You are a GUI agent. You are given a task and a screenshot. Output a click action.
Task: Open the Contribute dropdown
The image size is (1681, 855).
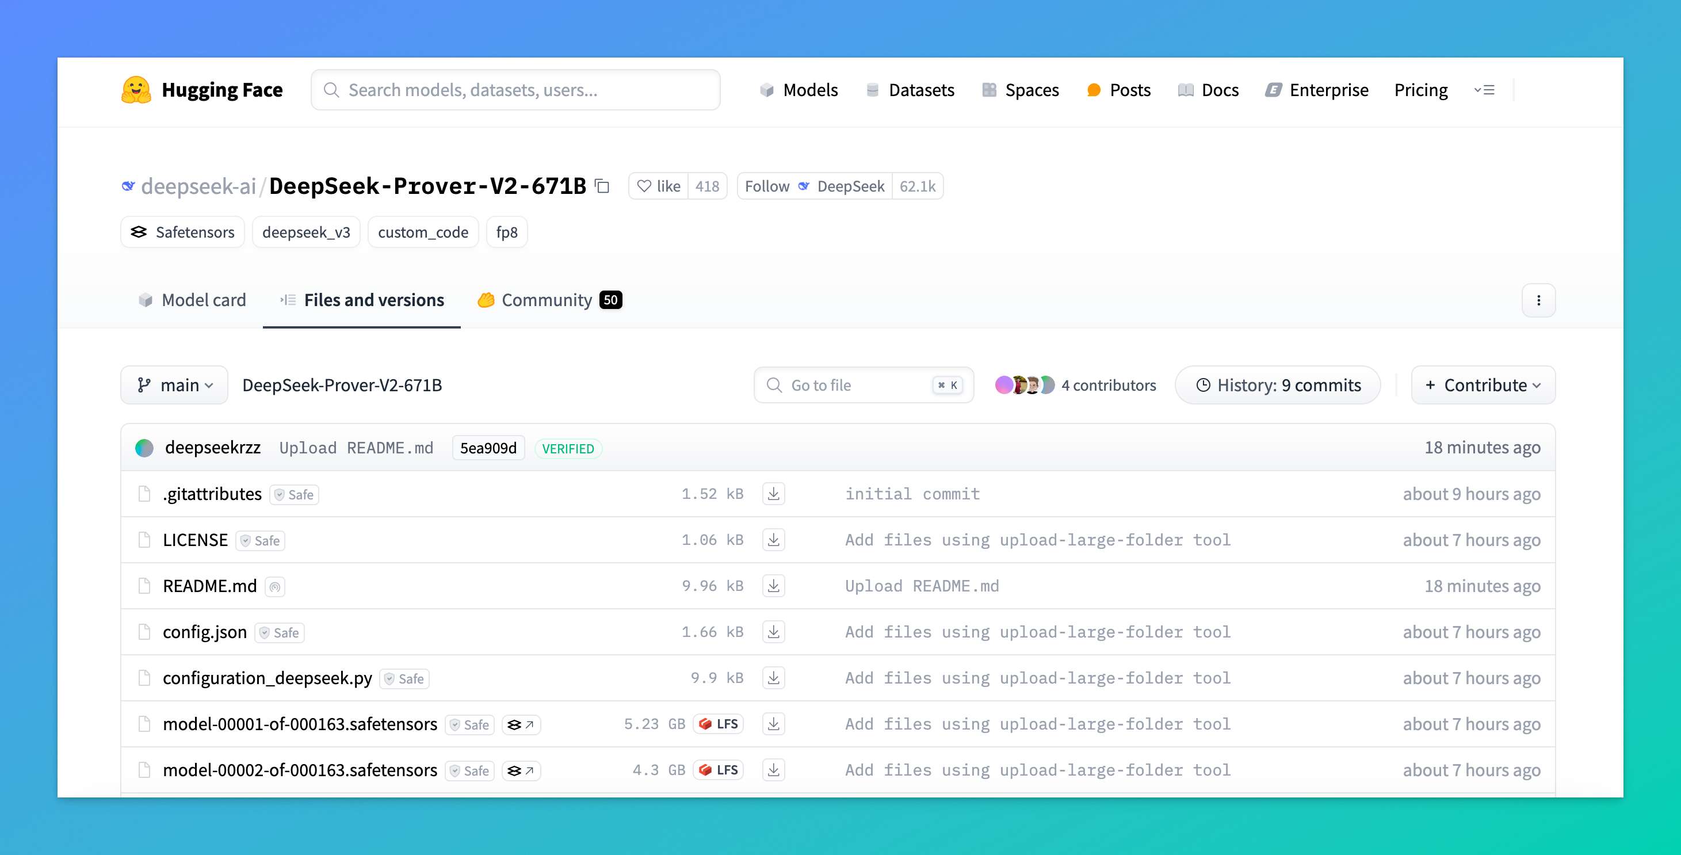coord(1483,385)
